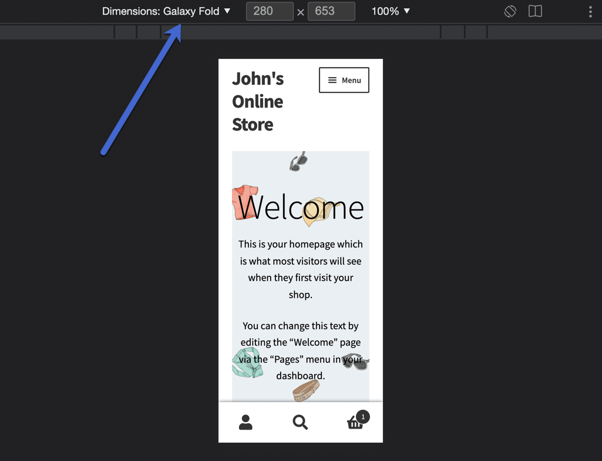Click the cart item count badge

point(363,417)
